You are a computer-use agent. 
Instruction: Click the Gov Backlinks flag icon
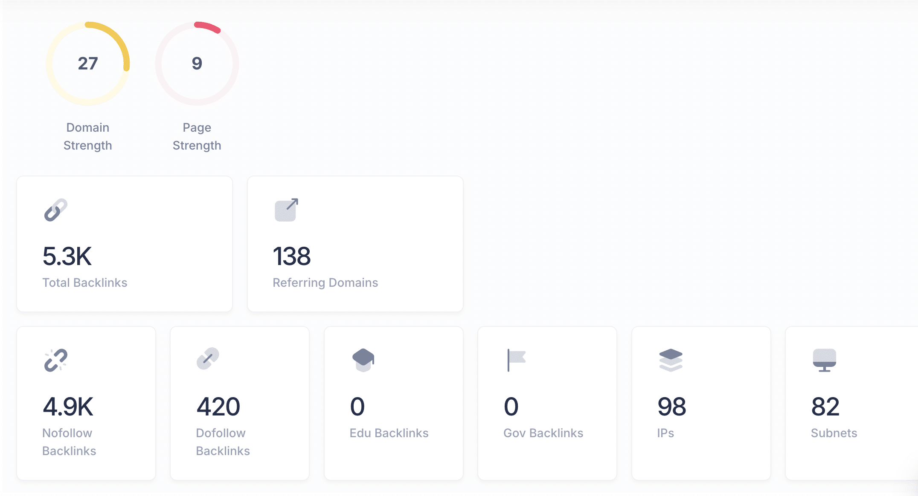click(x=516, y=360)
